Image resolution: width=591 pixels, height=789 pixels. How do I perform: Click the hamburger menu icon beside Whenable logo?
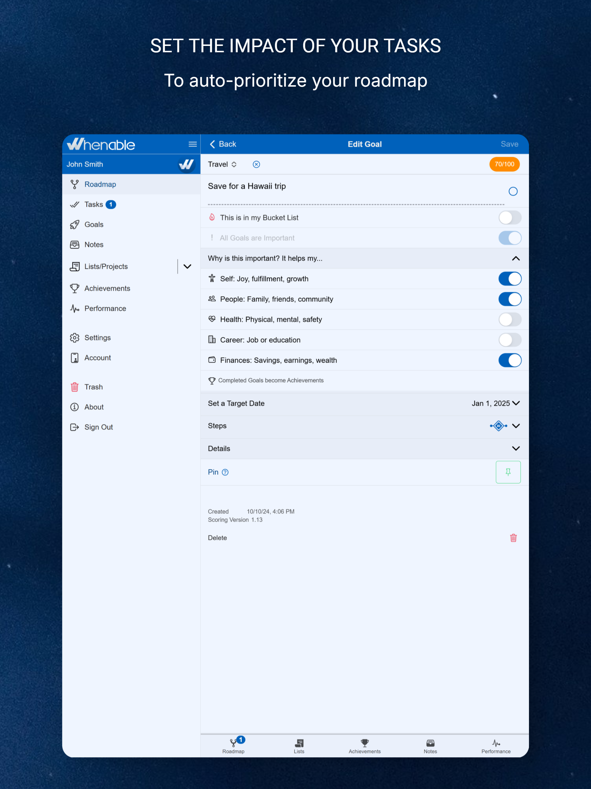point(192,144)
